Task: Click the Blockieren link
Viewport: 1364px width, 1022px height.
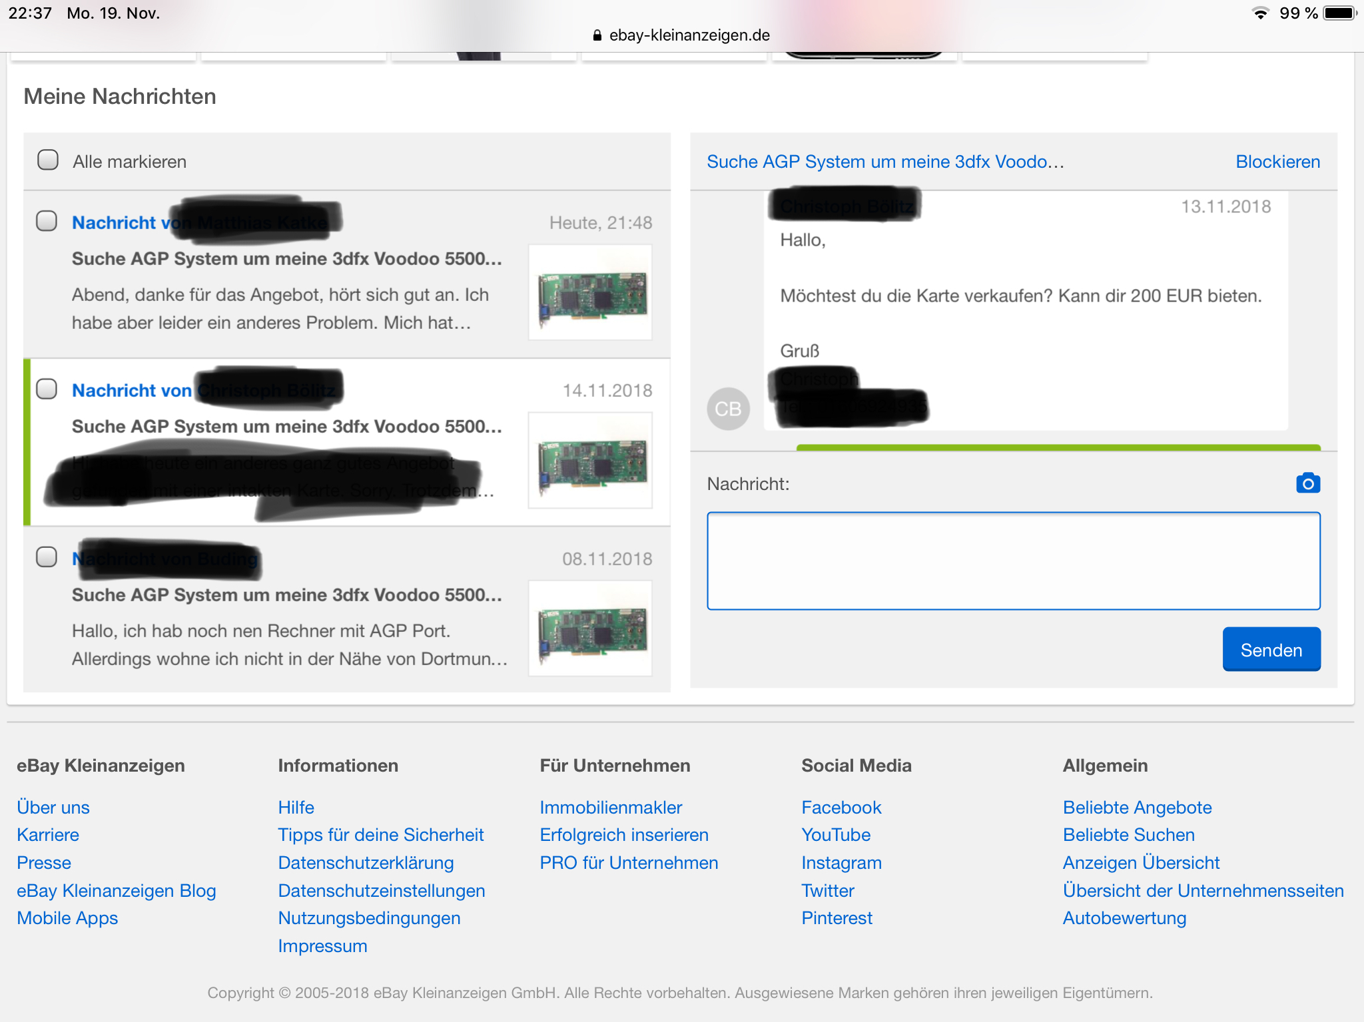Action: [1277, 162]
